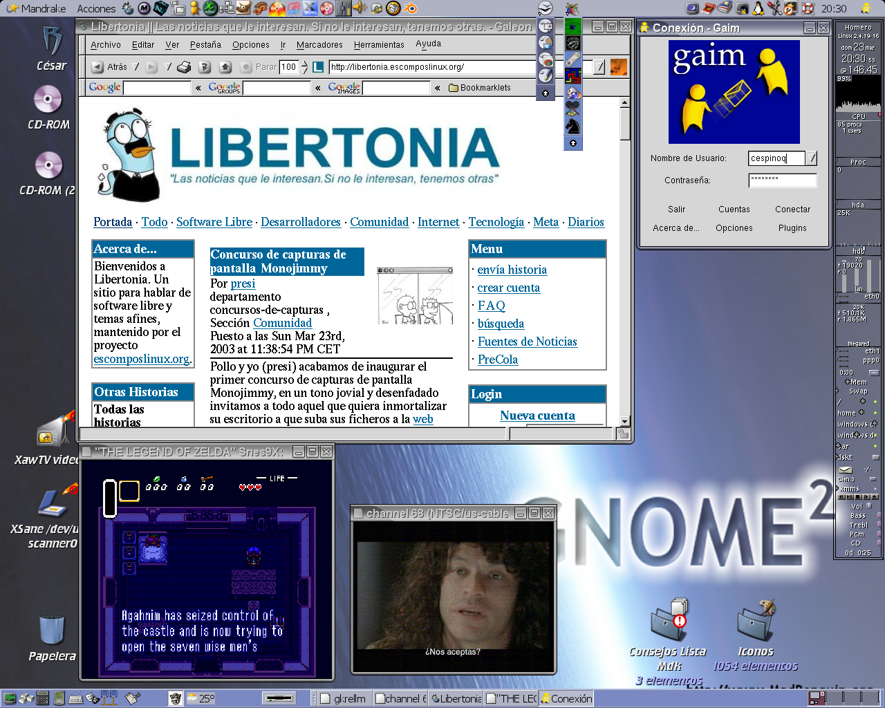Click the Salir button in Gaim
This screenshot has width=885, height=708.
[676, 209]
